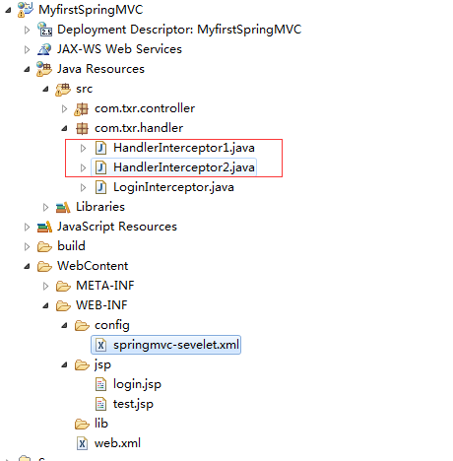453x461 pixels.
Task: Expand the META-INF folder
Action: click(45, 286)
